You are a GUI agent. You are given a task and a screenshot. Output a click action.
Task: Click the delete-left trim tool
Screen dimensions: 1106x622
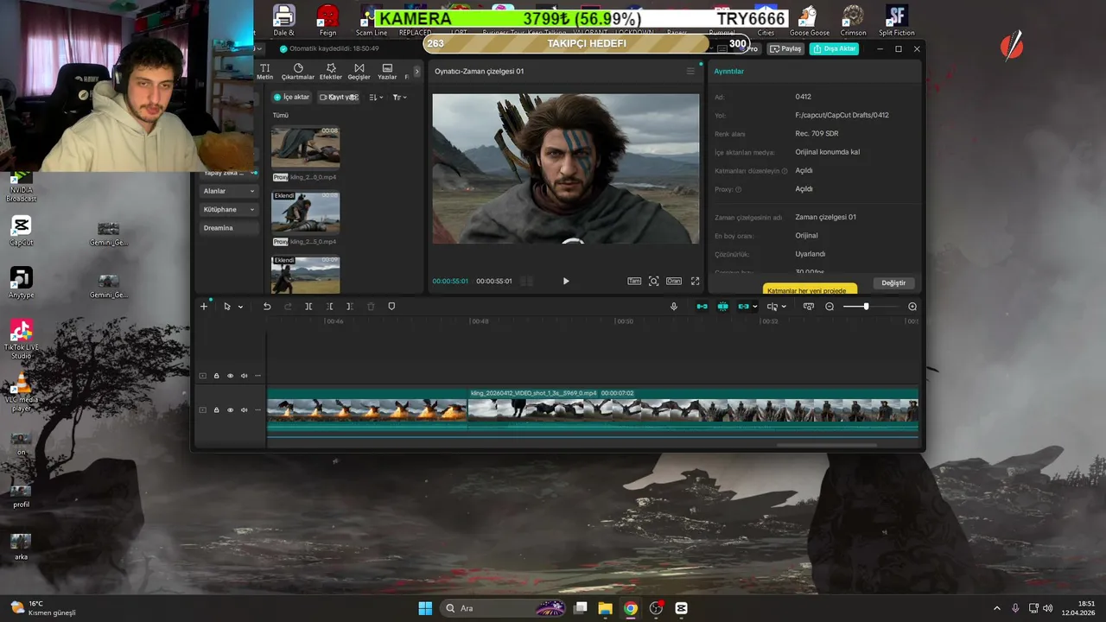[329, 307]
